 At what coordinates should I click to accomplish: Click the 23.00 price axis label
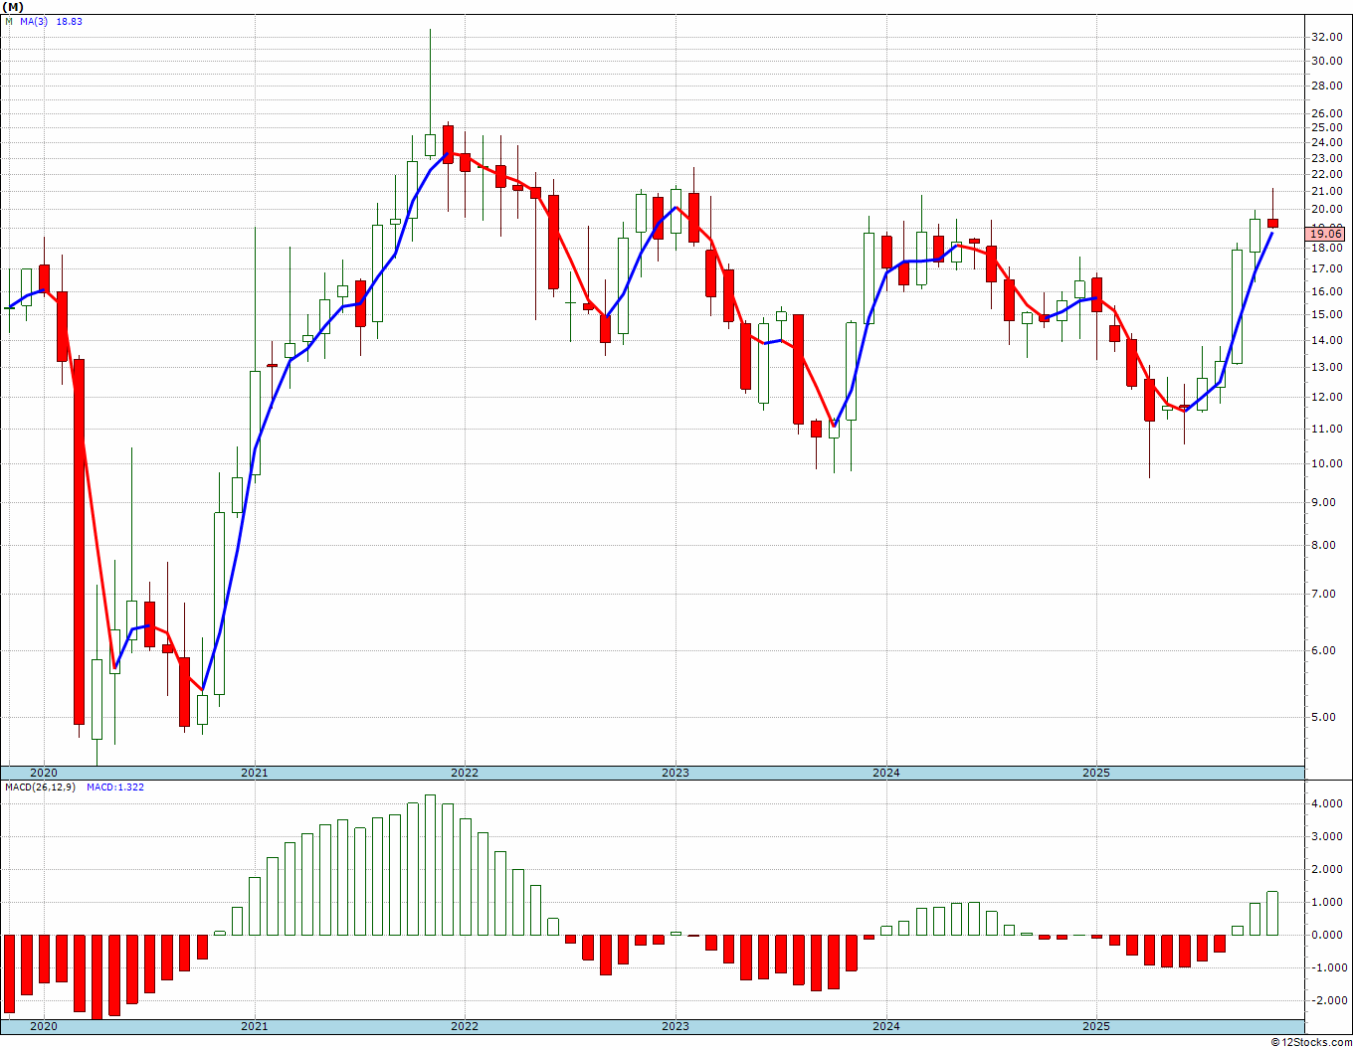click(x=1326, y=158)
